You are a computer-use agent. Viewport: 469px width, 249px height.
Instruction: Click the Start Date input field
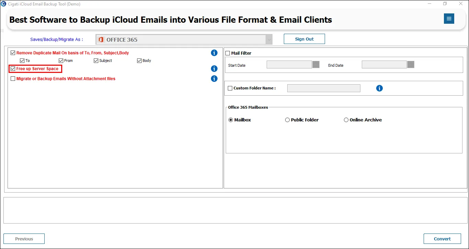(x=289, y=64)
